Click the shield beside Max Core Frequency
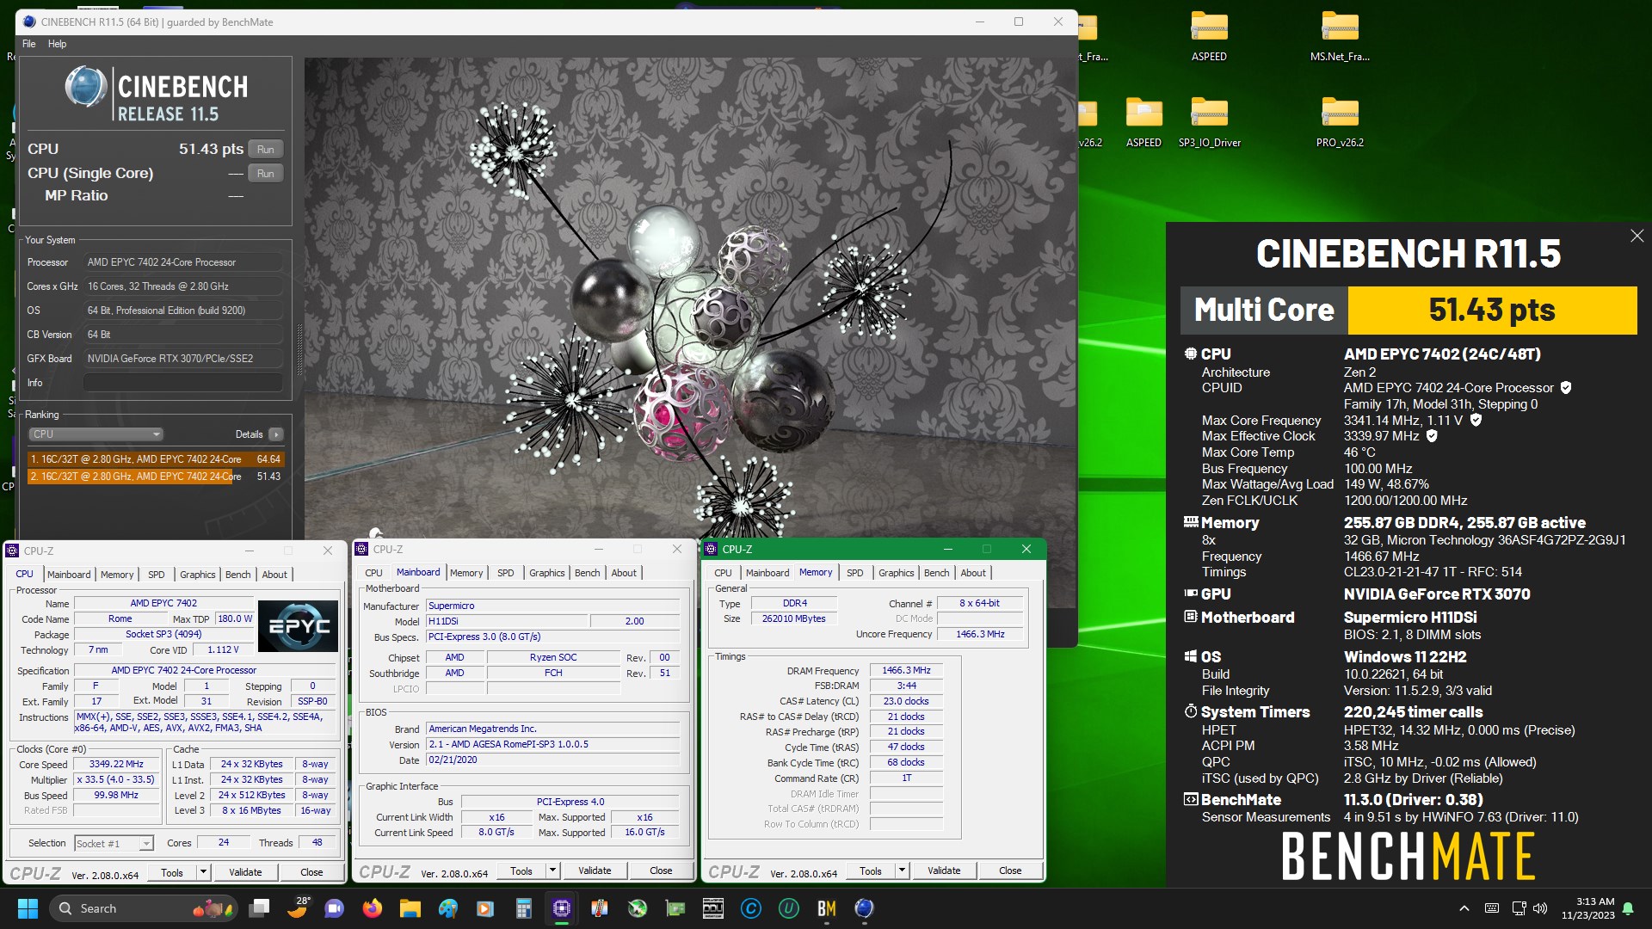The image size is (1652, 929). click(x=1476, y=420)
